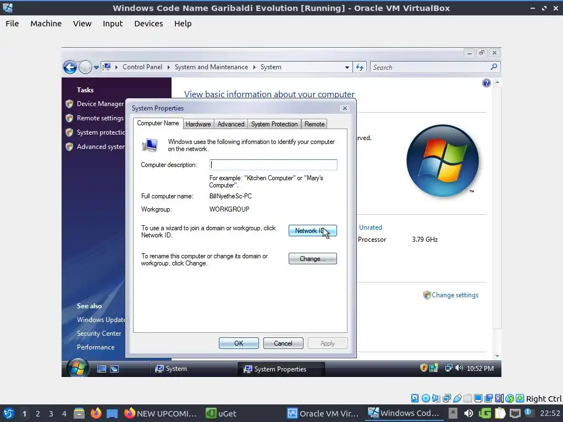Click VirtualBox optical disc indicator

point(426,398)
